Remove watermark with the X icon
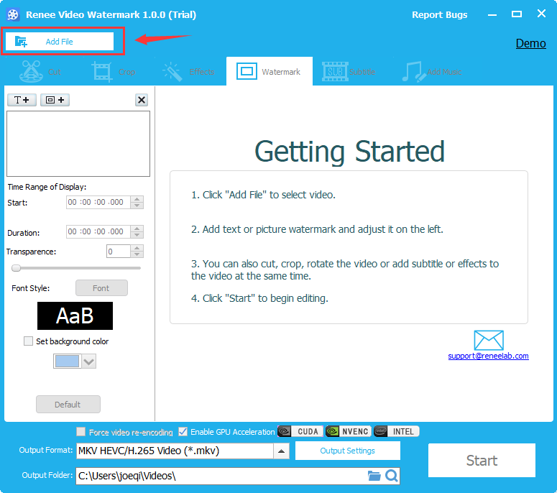The width and height of the screenshot is (557, 493). pyautogui.click(x=142, y=100)
